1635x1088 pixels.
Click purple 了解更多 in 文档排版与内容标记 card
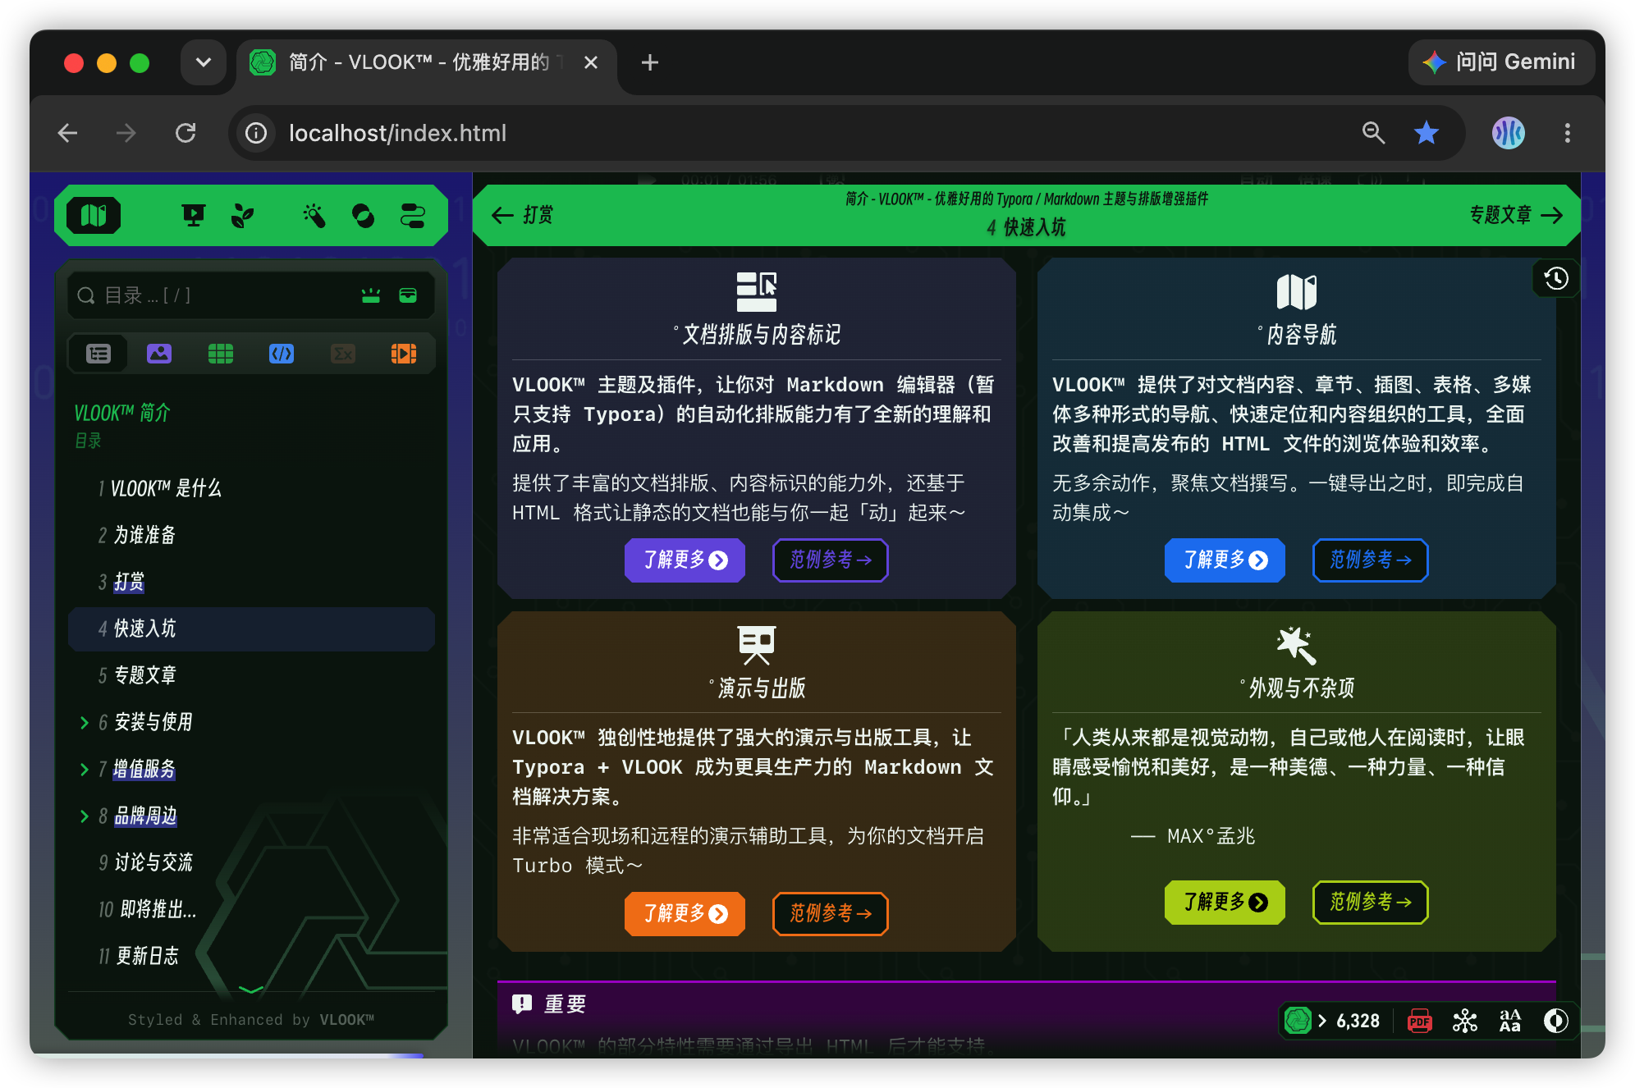tap(685, 560)
